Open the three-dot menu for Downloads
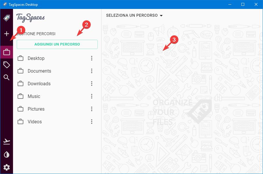The image size is (263, 174). point(92,84)
